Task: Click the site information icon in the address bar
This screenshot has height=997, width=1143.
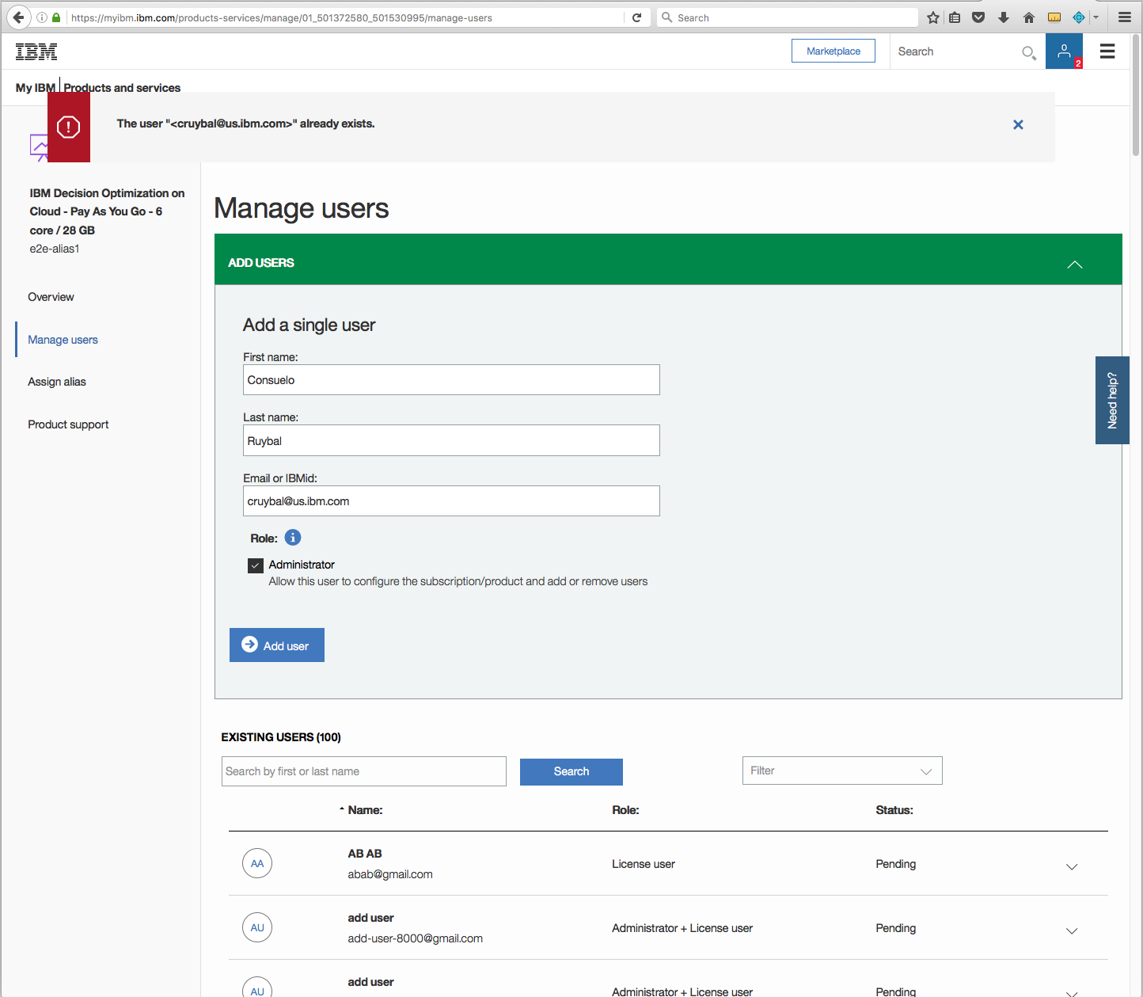Action: click(x=42, y=17)
